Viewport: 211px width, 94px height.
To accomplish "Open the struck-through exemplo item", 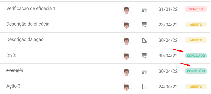I will click(15, 71).
